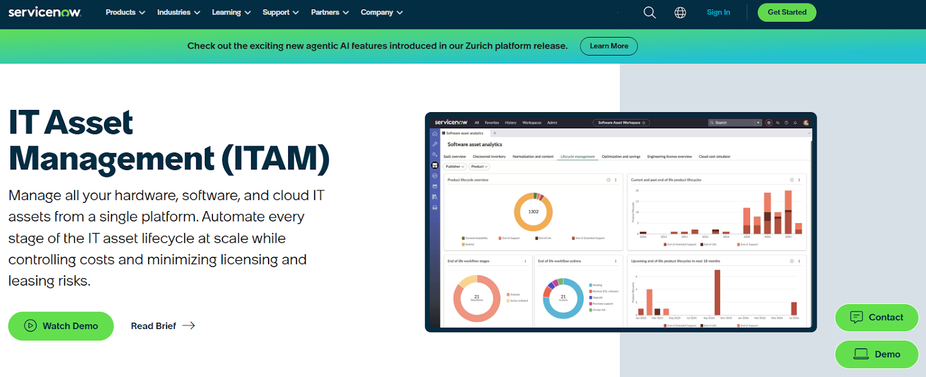Open notifications bell in the dashboard header
Screen dimensions: 926x377
795,123
